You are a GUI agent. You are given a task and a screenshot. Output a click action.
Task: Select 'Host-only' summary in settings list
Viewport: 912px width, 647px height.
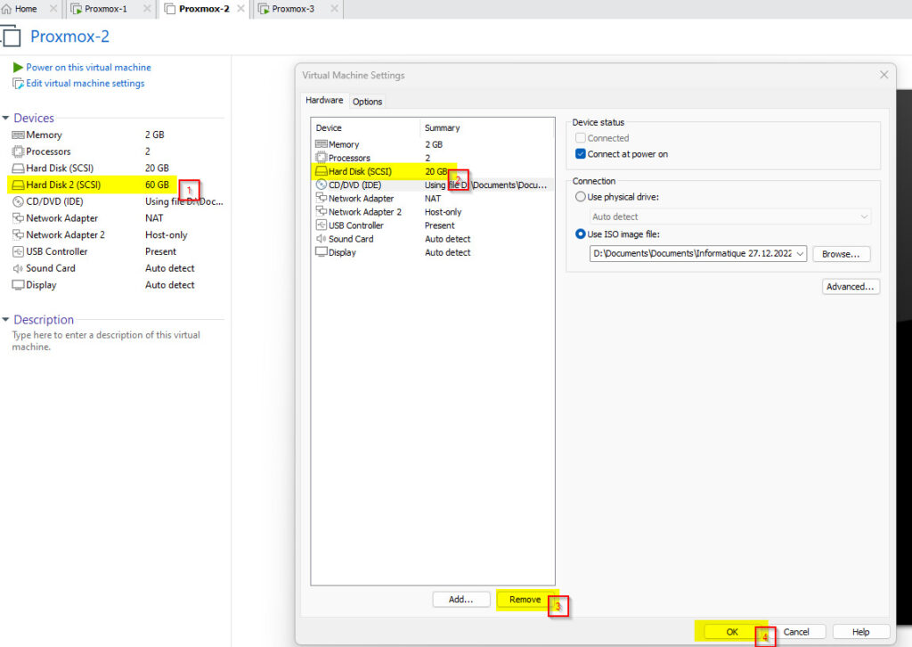pos(443,212)
